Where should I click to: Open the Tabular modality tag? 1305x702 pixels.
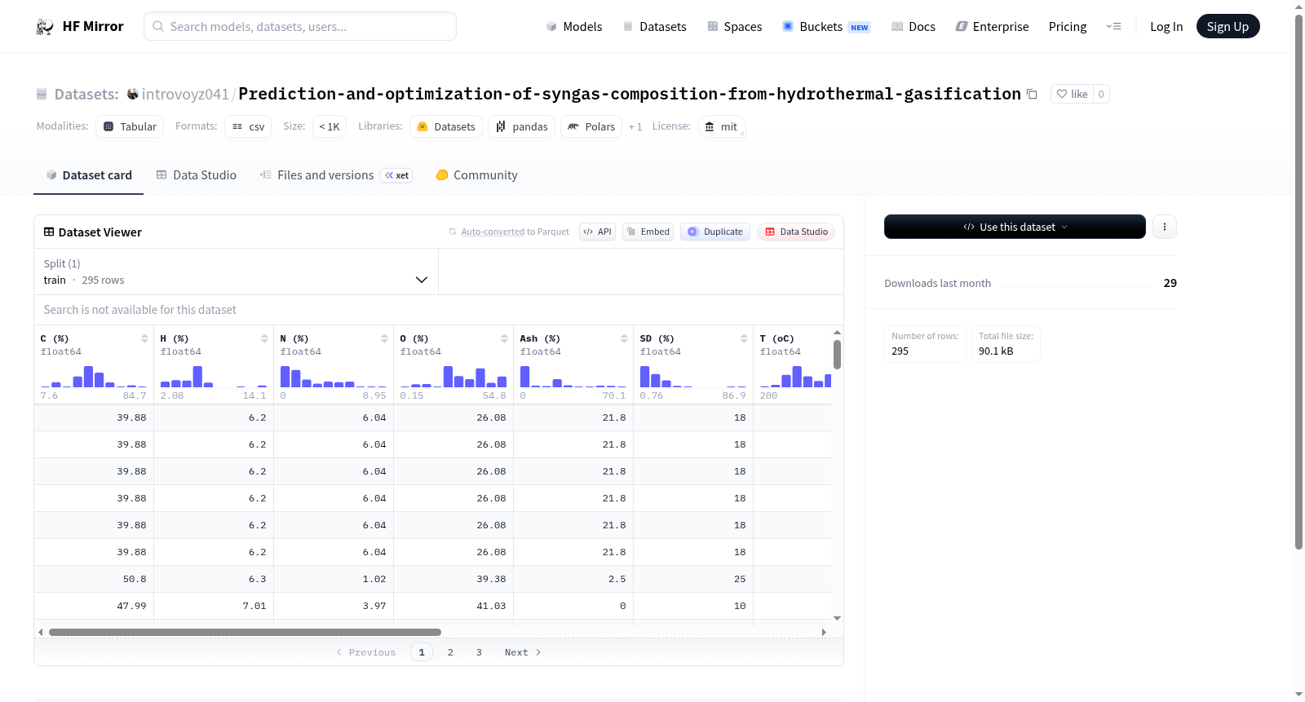[130, 126]
